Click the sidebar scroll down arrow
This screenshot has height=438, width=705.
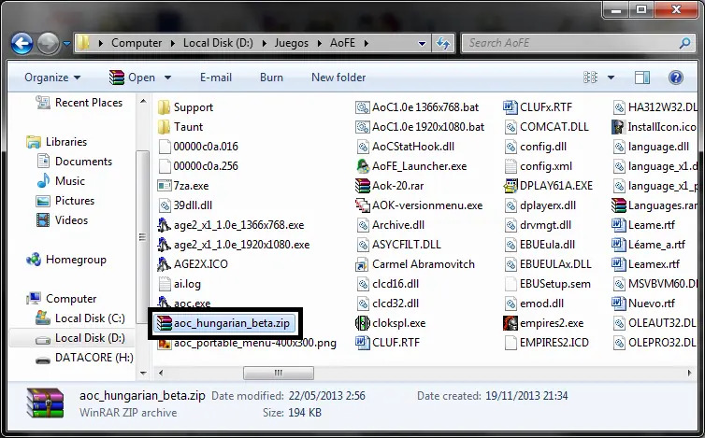[x=143, y=373]
